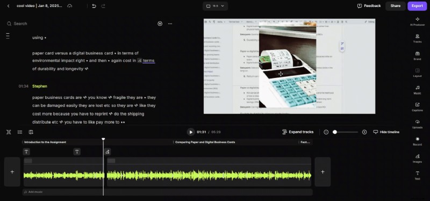
Task: Click the purple Export button
Action: tap(417, 6)
